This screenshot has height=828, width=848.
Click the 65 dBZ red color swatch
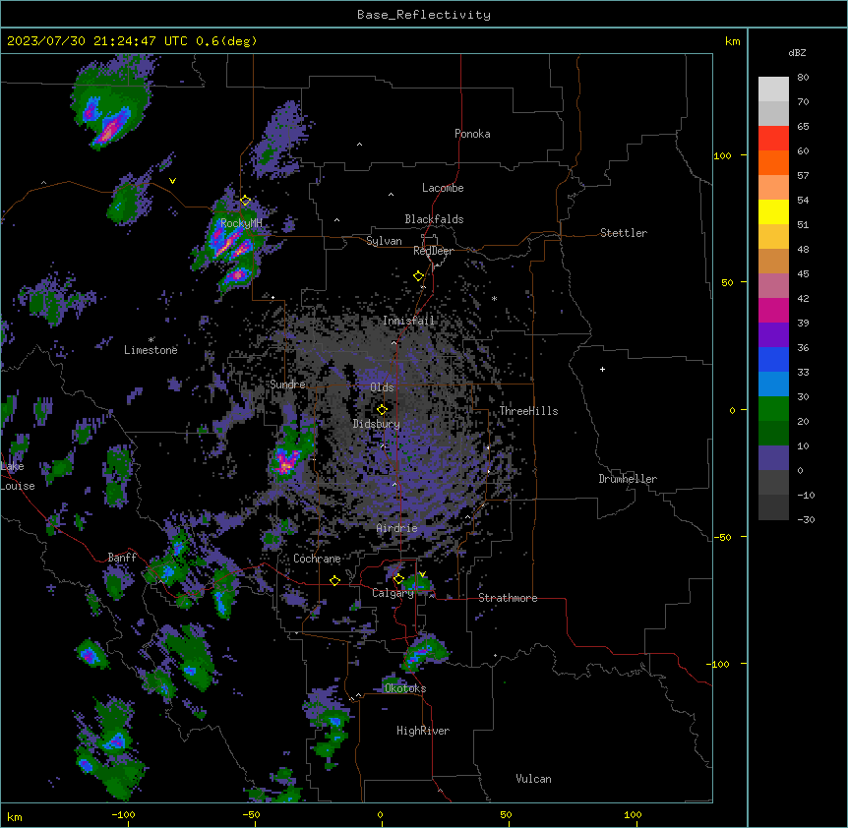pos(773,139)
